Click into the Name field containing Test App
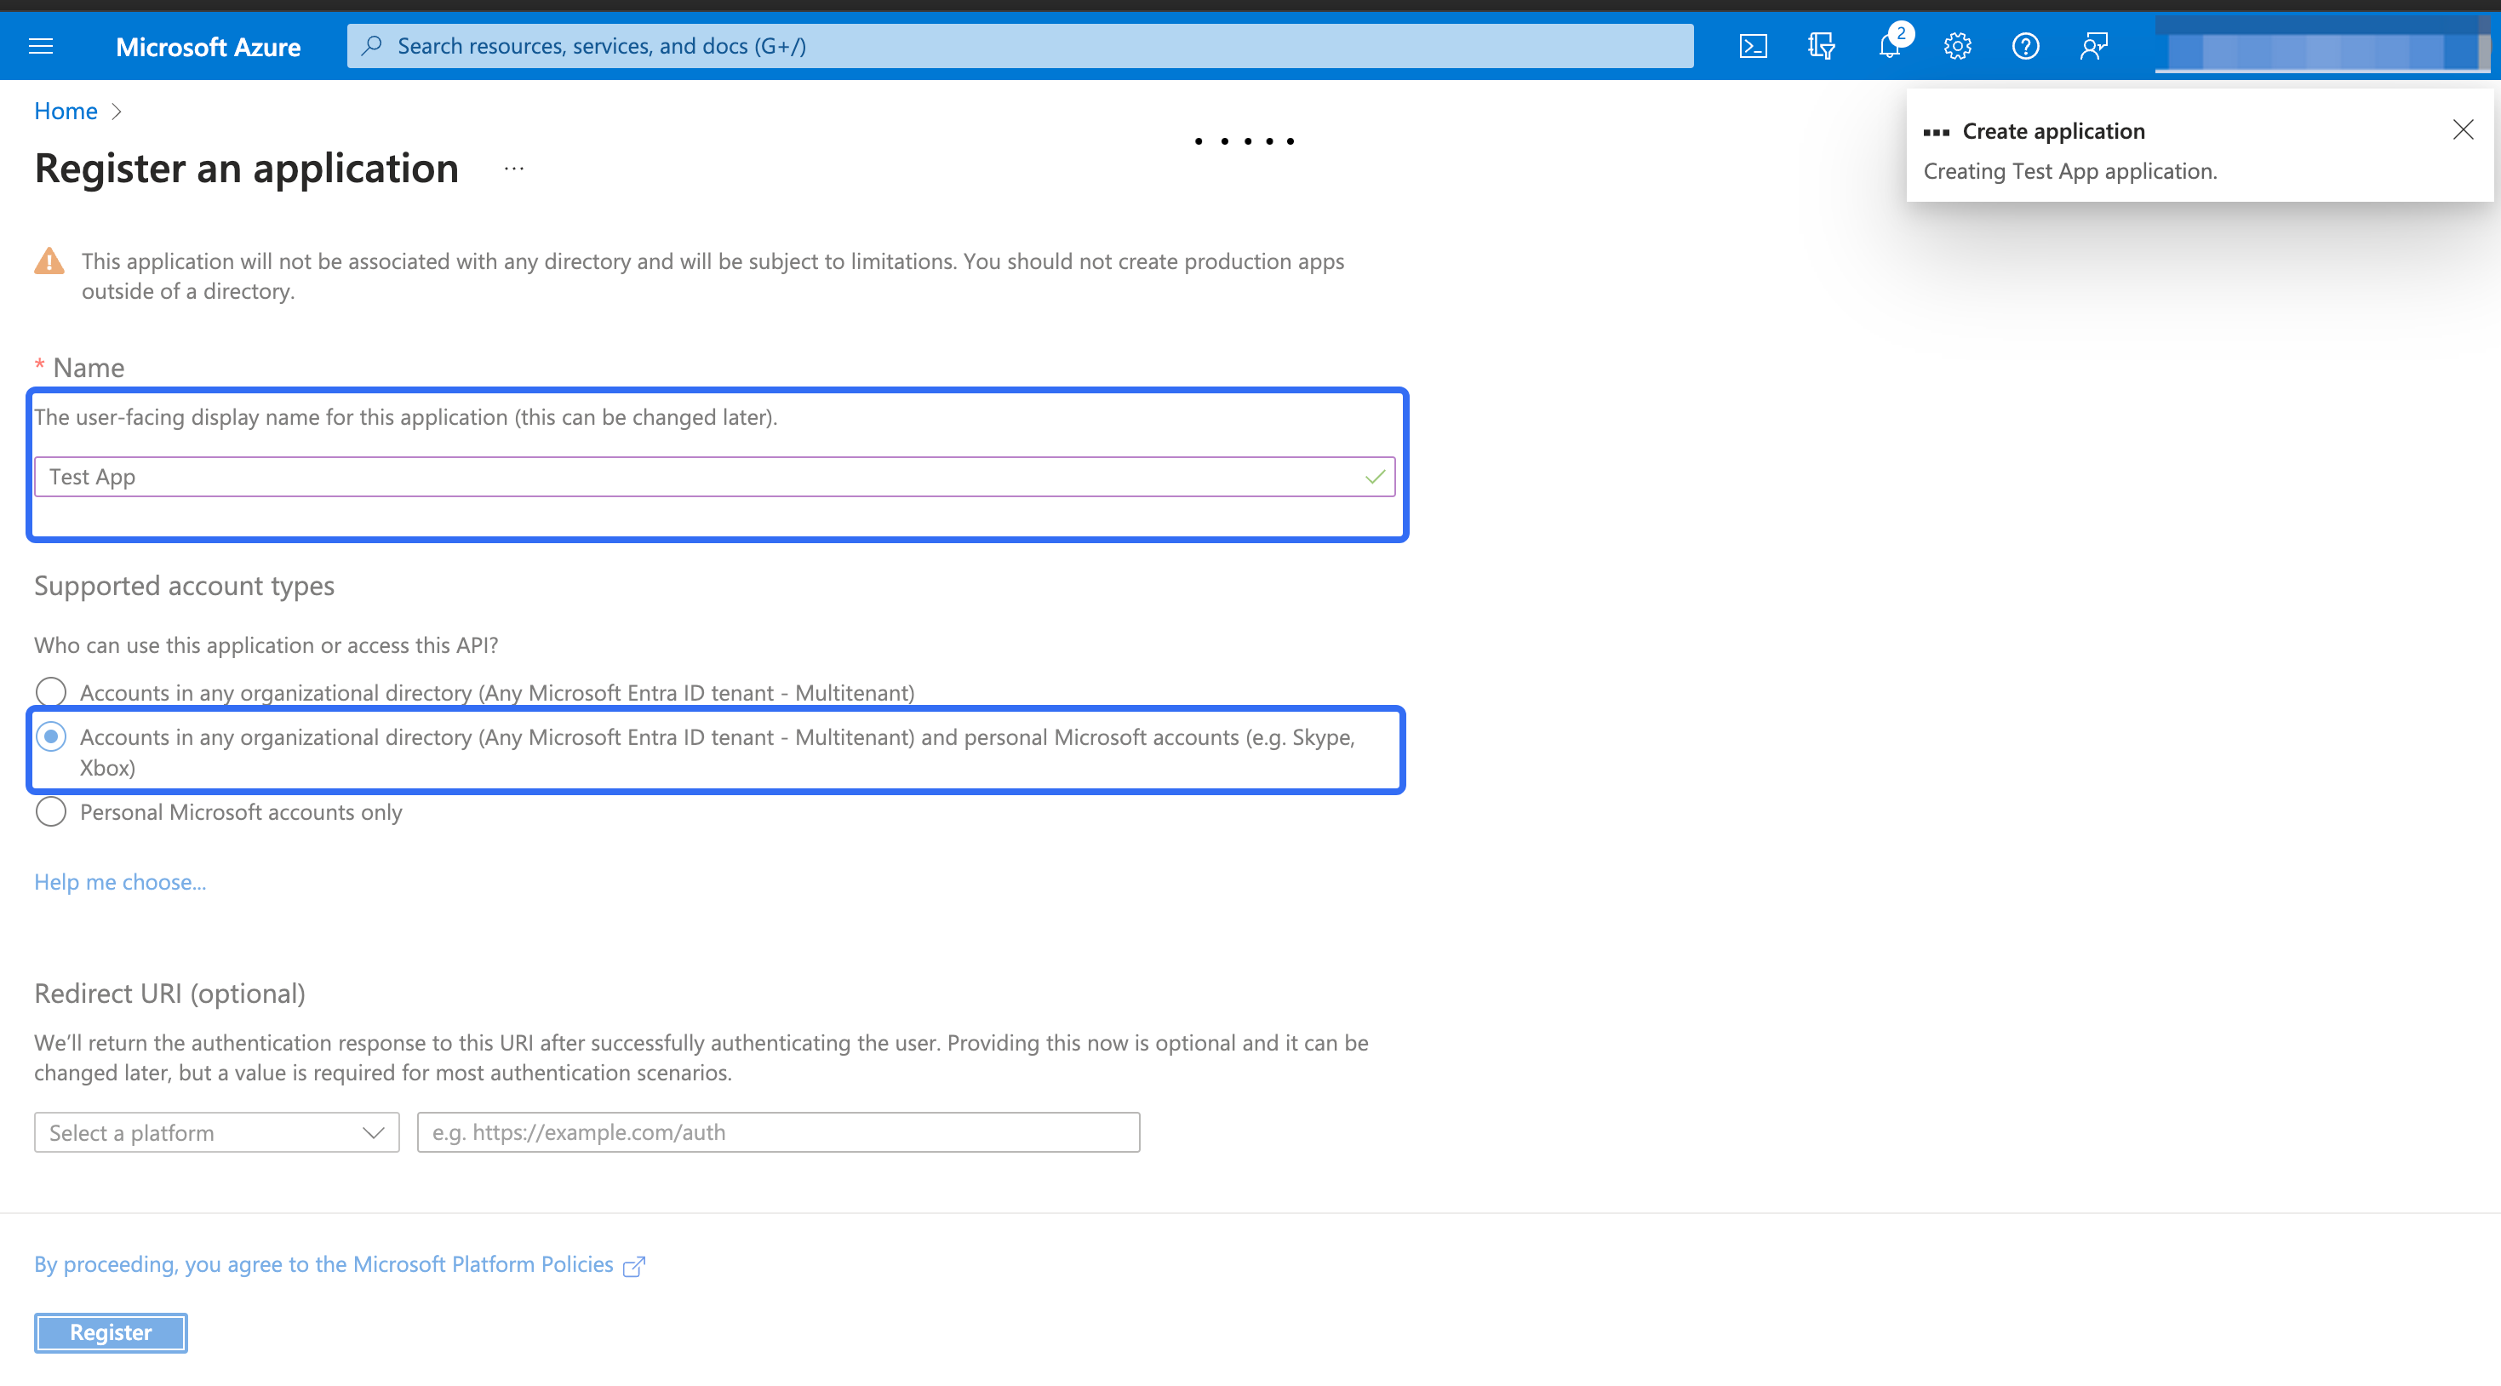The image size is (2501, 1386). click(x=714, y=477)
